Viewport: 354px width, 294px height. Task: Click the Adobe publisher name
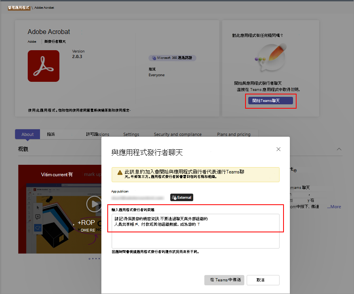tap(32, 41)
